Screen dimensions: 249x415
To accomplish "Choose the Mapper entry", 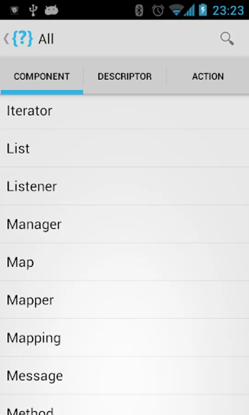I will (125, 300).
